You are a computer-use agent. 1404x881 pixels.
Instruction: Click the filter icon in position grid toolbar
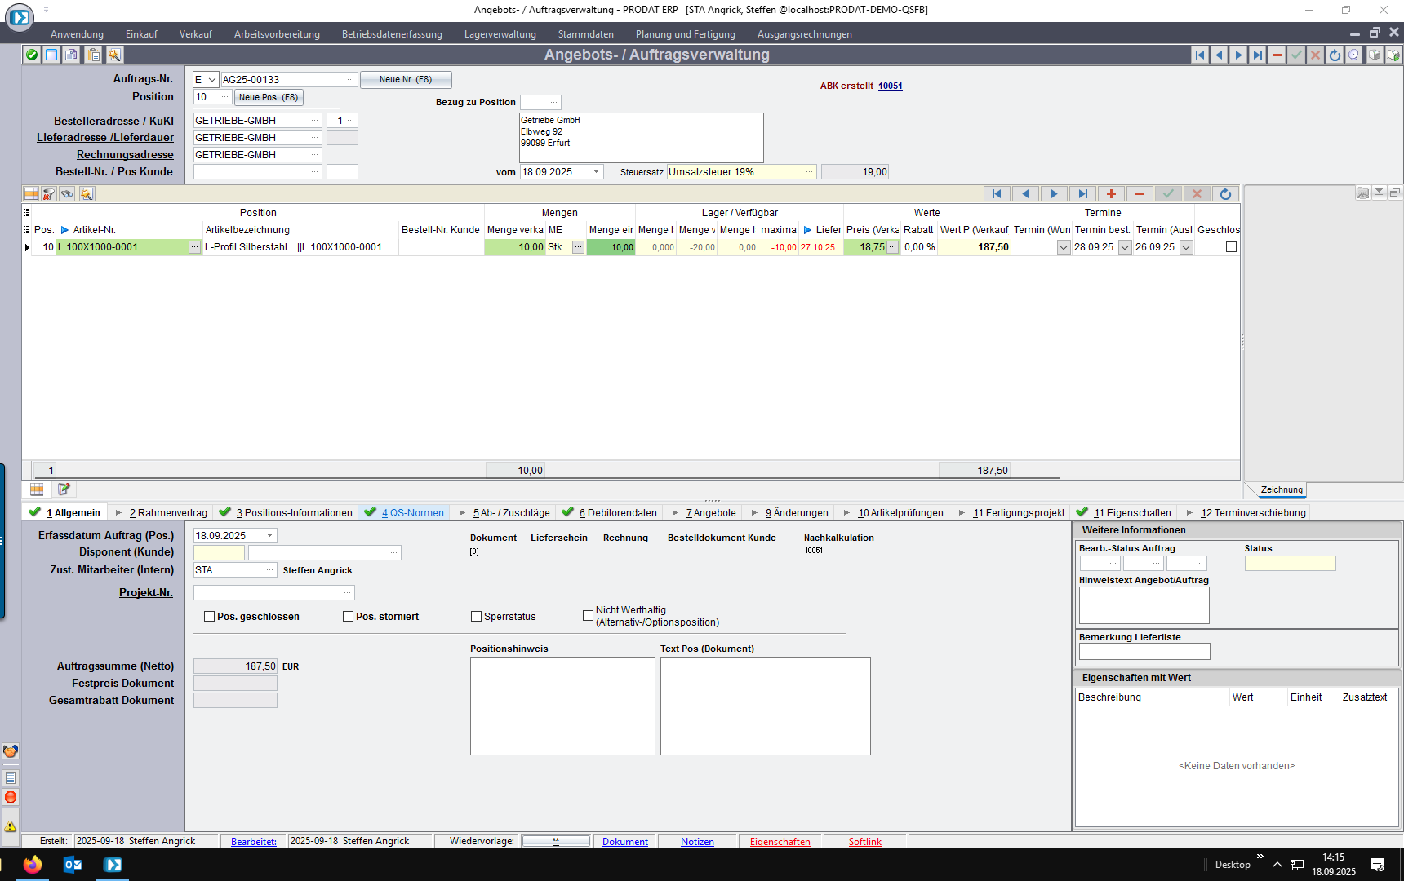pos(49,194)
